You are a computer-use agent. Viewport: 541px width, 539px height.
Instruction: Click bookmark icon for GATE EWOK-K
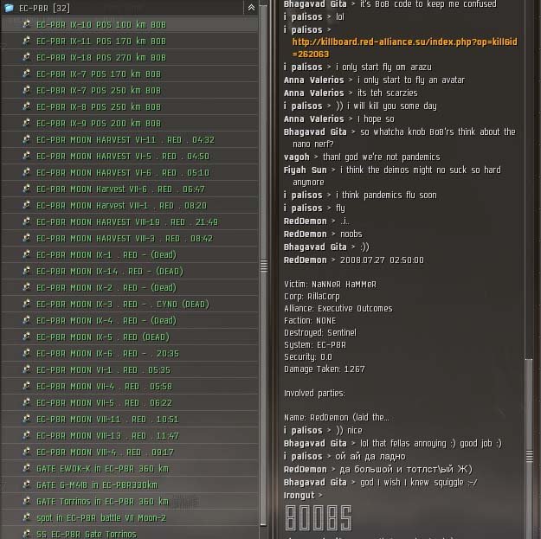click(26, 468)
